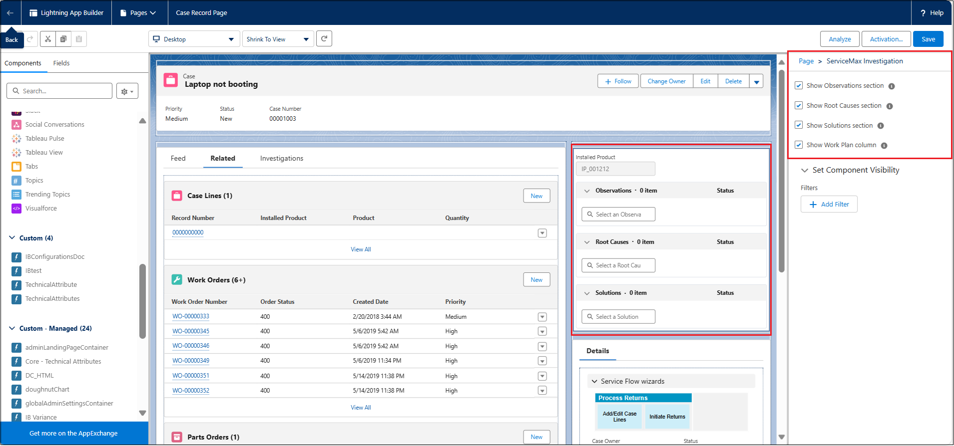Click the Copy icon in toolbar
The image size is (954, 446).
[63, 39]
